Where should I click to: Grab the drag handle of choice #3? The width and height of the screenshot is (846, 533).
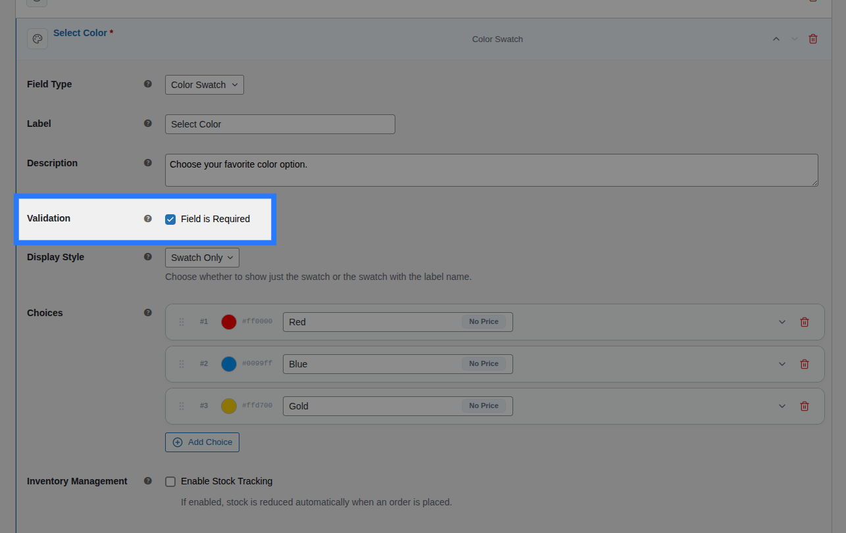[x=182, y=406]
